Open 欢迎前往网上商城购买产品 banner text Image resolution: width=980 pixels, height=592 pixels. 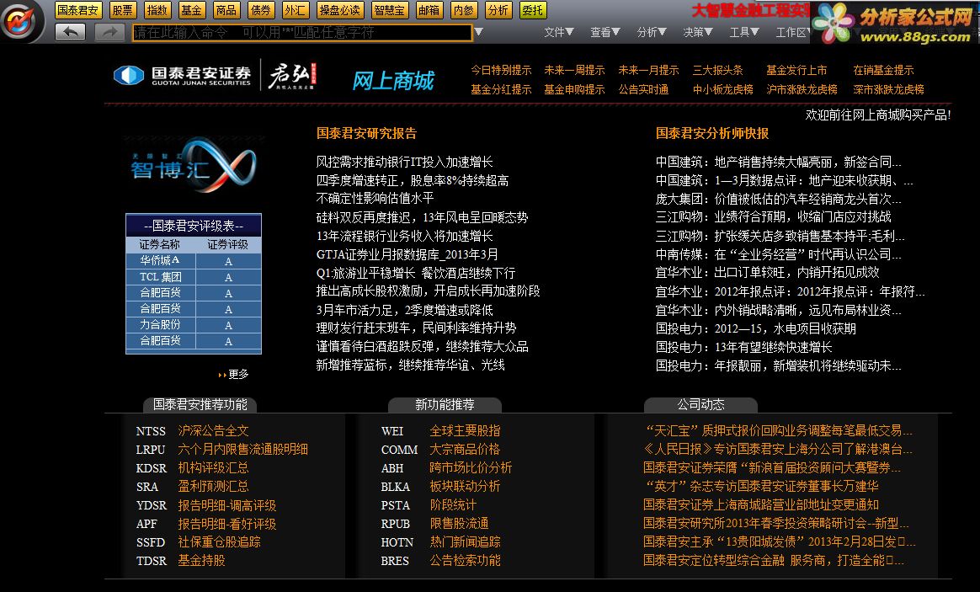coord(877,115)
